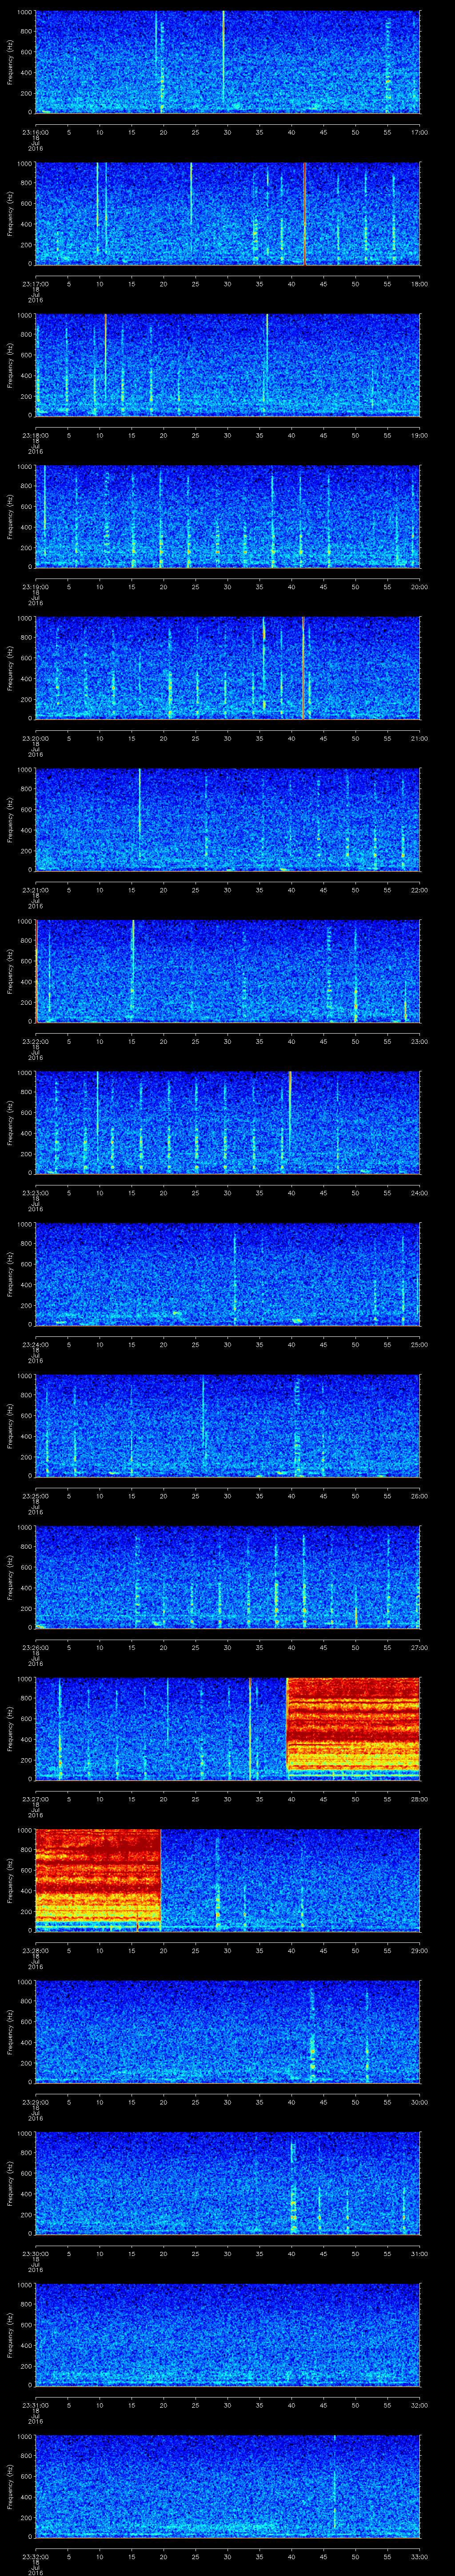
Task: Click the 20:00 end time label
Action: [419, 587]
